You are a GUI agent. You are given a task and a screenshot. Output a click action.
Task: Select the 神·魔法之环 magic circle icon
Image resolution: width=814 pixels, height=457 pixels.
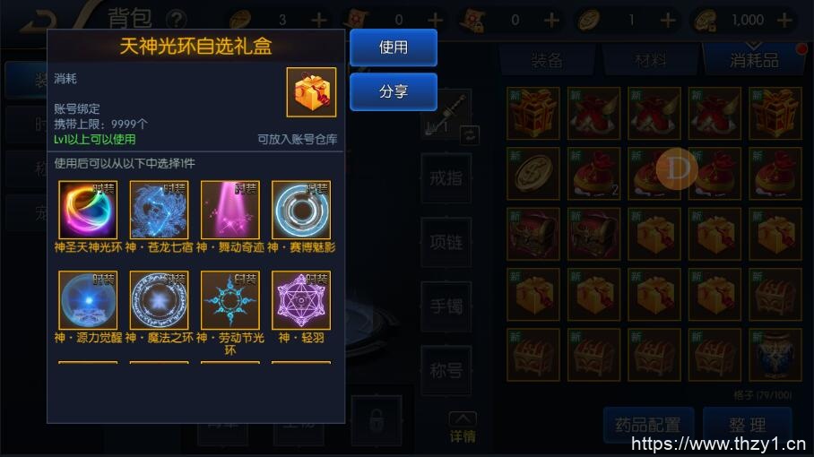point(159,300)
